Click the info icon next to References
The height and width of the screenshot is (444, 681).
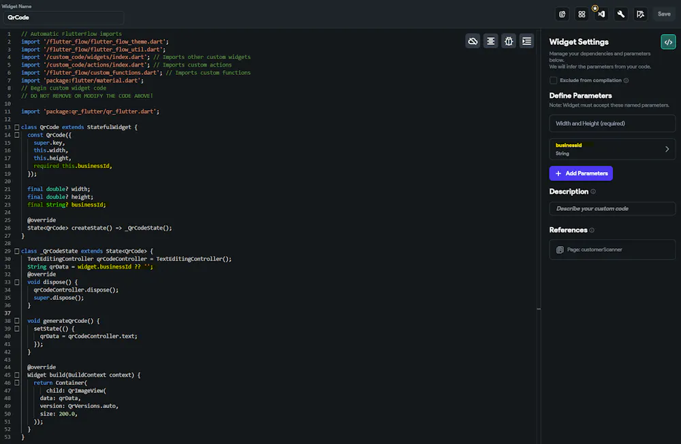[592, 230]
